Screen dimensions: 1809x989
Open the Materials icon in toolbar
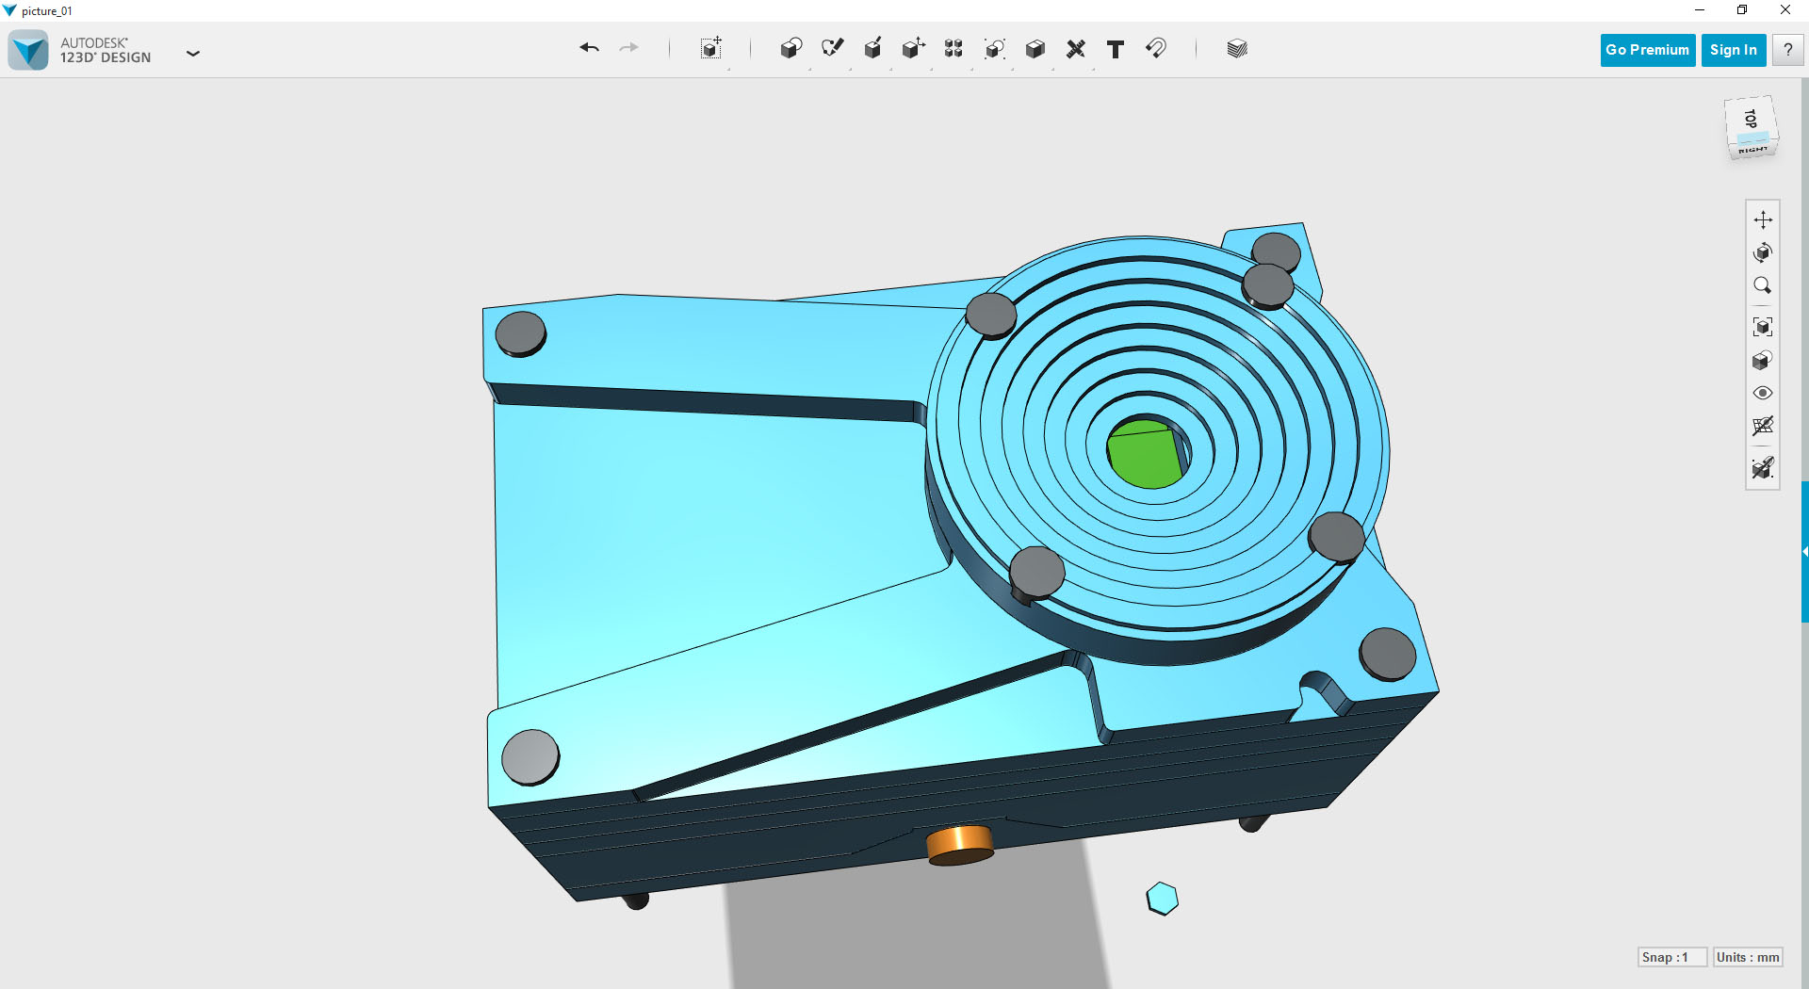1237,49
